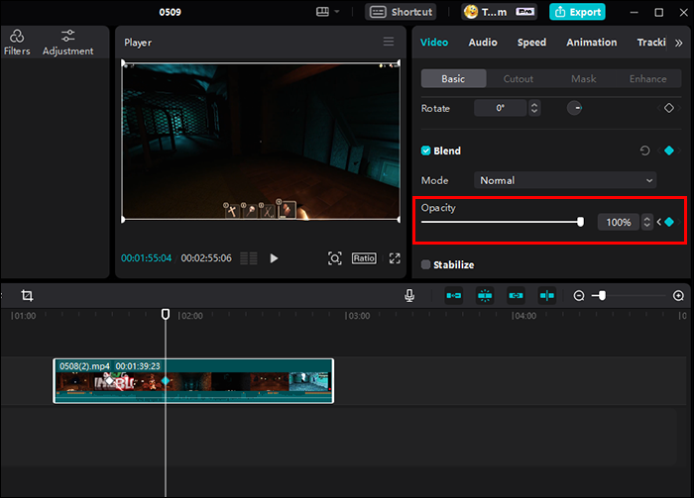Enter fullscreen preview in the Player

(x=395, y=258)
